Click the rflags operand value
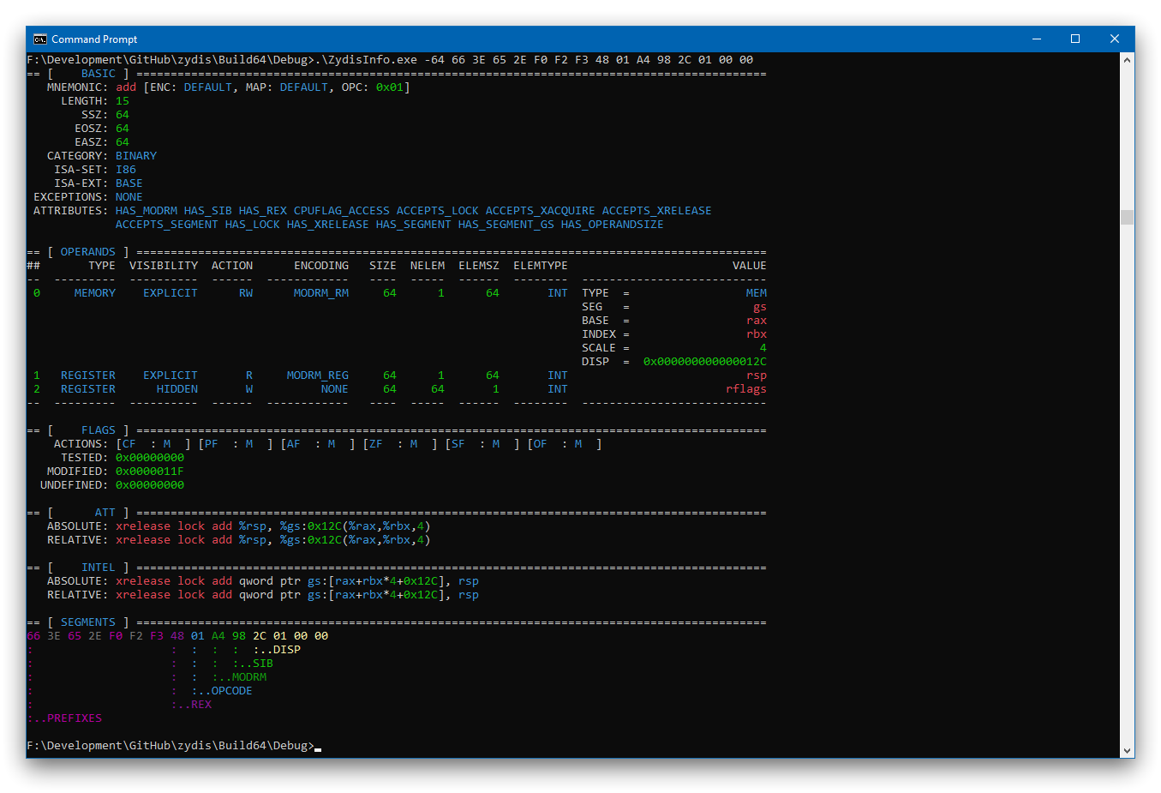Image resolution: width=1161 pixels, height=793 pixels. click(745, 389)
